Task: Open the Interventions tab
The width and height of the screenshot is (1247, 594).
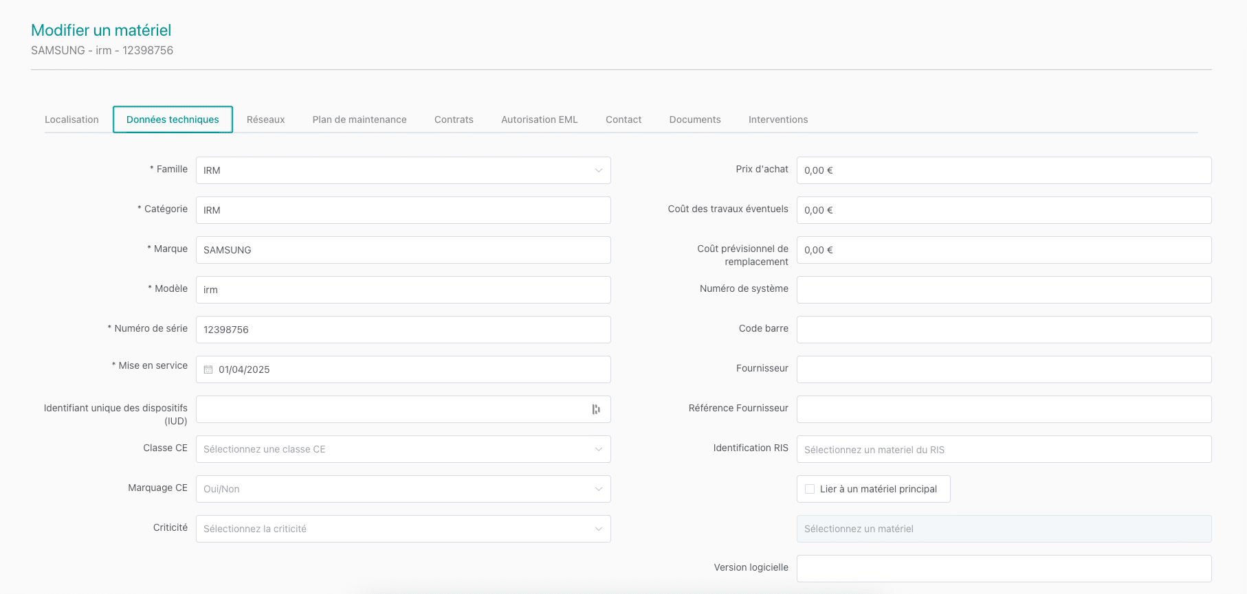Action: (778, 119)
